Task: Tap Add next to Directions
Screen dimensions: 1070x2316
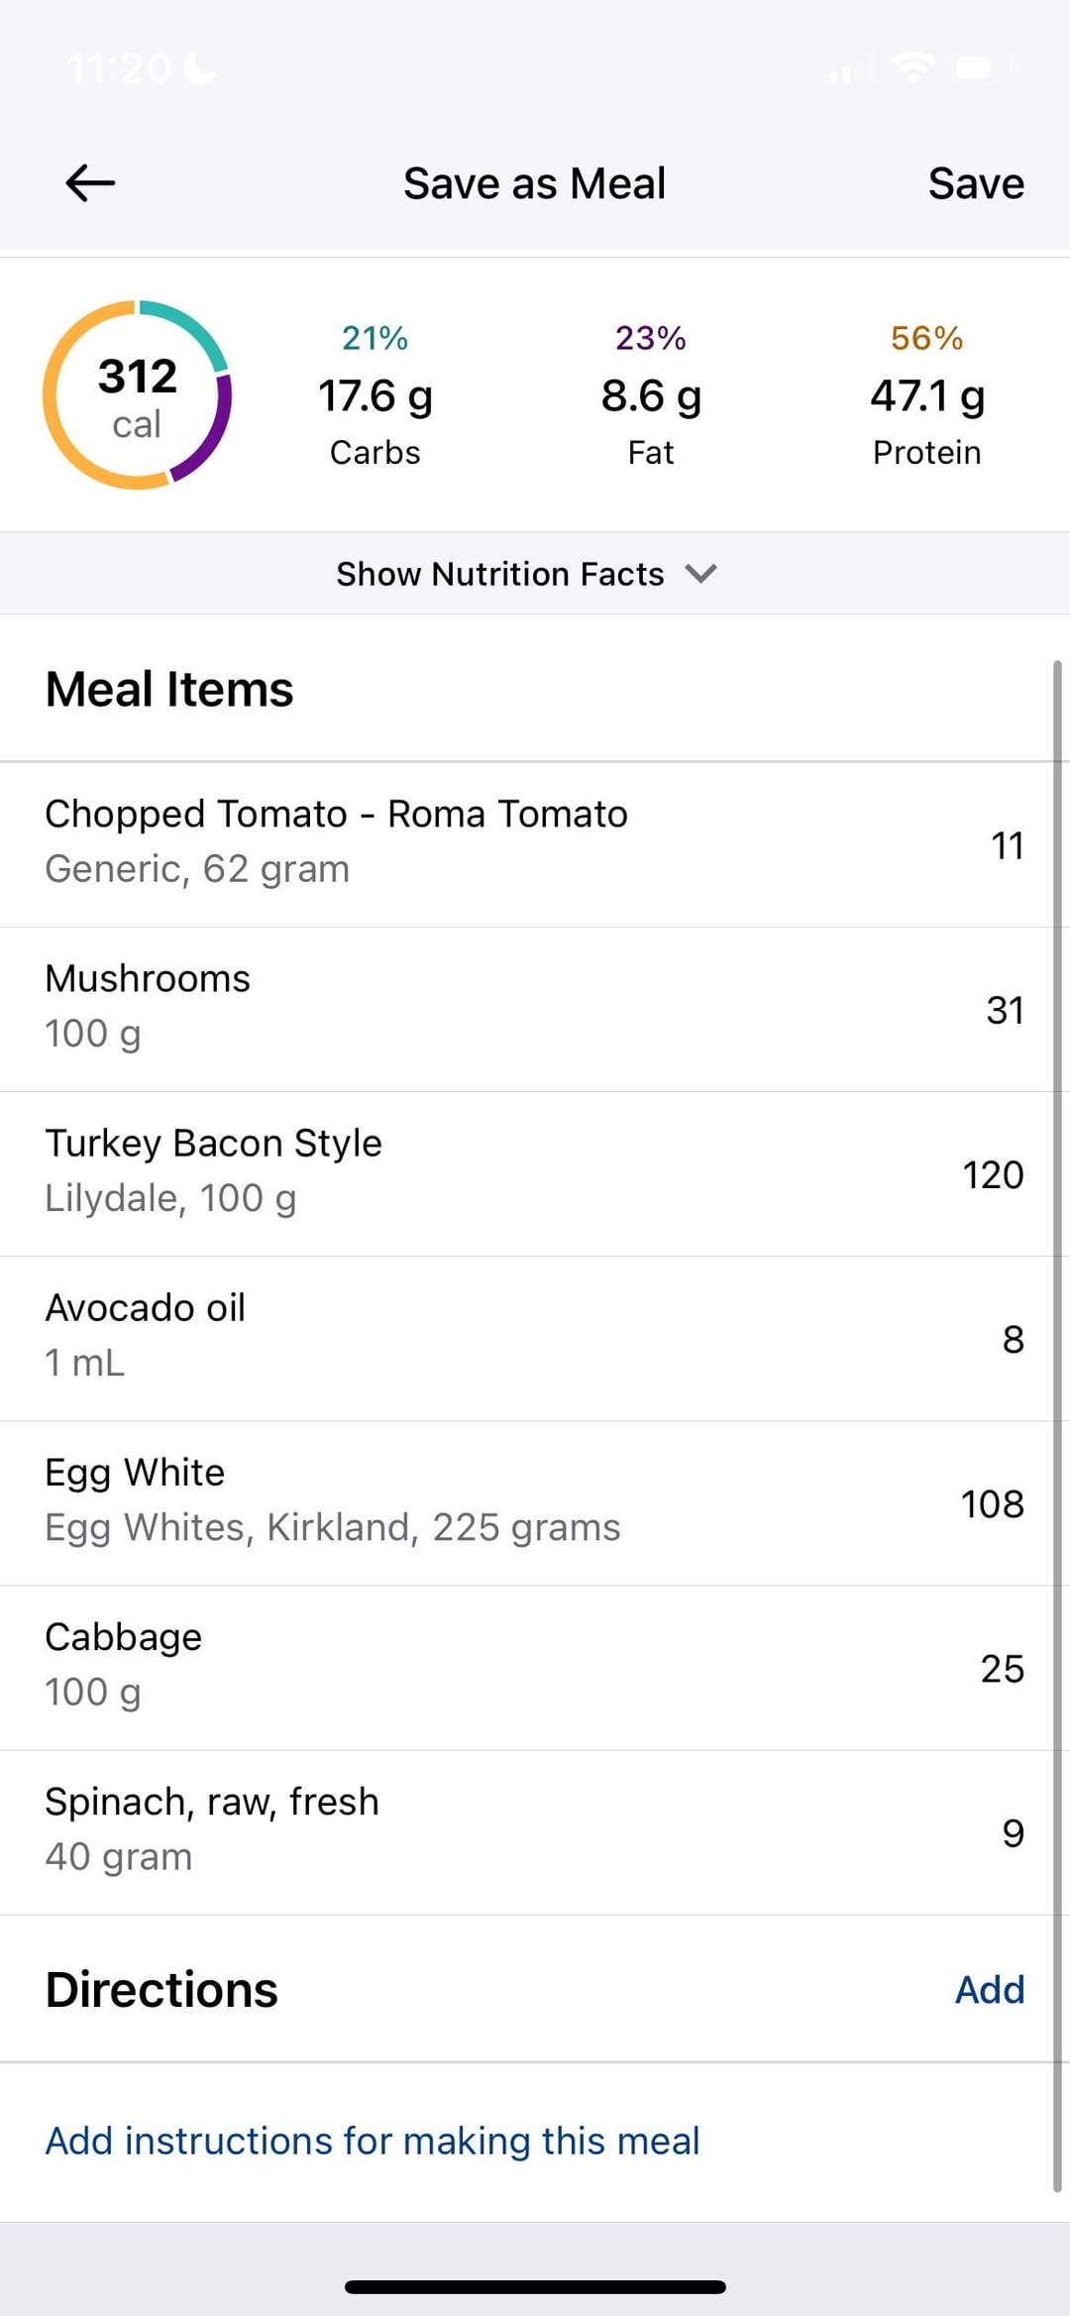Action: [989, 1990]
